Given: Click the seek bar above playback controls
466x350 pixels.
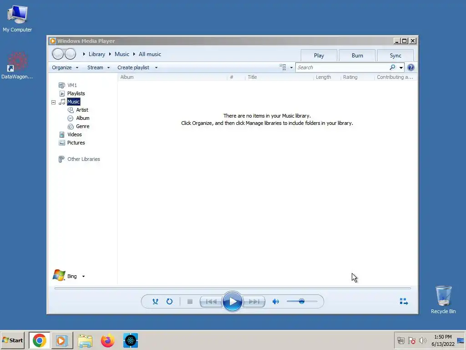Looking at the screenshot, I should pos(233,288).
